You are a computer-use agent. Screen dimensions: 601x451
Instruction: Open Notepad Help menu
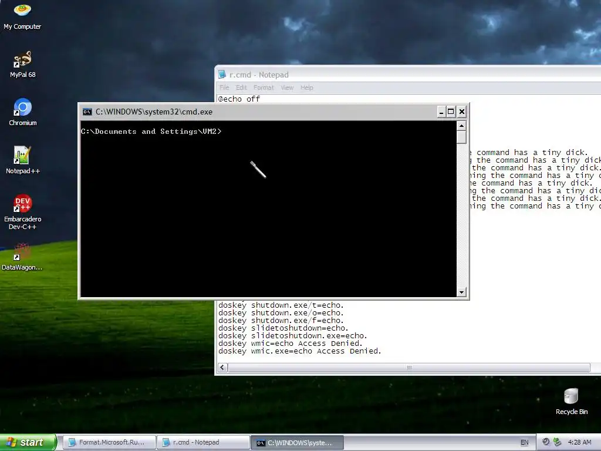(x=306, y=87)
